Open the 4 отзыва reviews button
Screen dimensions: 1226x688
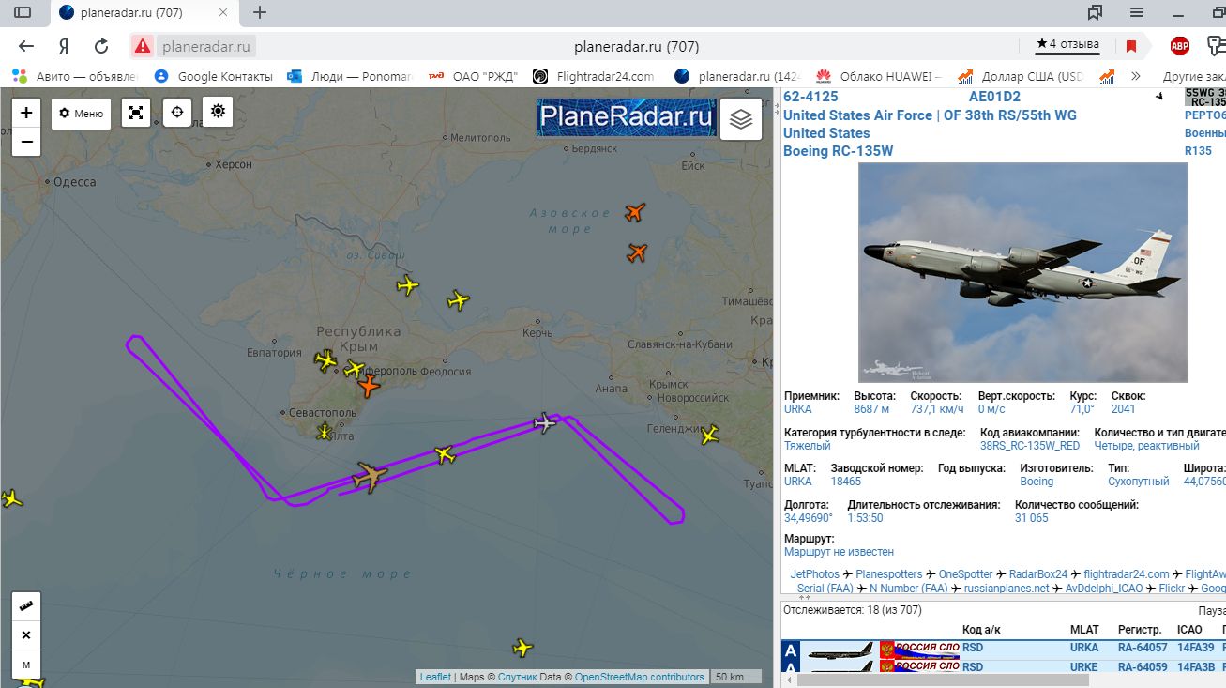pos(1067,44)
